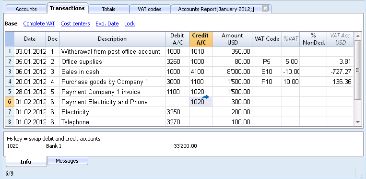
Task: Click the %VAT 5.00 cell
Action: [x=291, y=61]
